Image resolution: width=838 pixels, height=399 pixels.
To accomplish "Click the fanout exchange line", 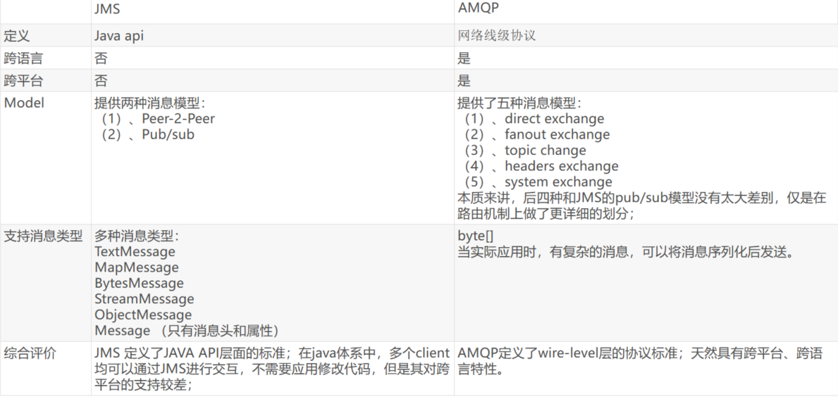I will click(x=537, y=134).
